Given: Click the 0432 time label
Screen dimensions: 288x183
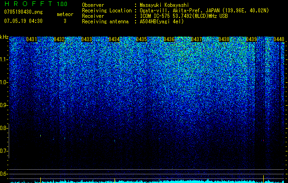Looking at the screenshot, I should [59, 39].
